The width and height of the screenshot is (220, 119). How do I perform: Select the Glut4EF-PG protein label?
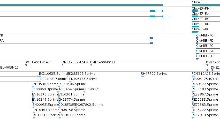[205, 35]
